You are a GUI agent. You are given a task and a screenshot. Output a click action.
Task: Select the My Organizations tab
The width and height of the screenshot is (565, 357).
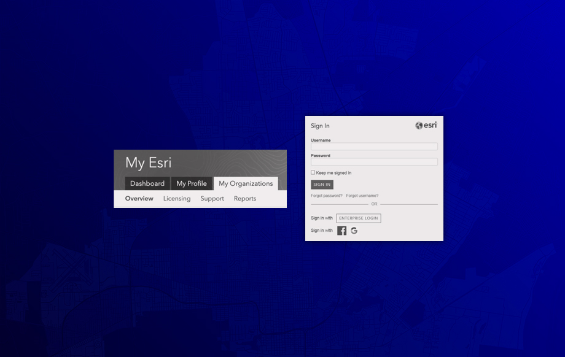point(246,183)
